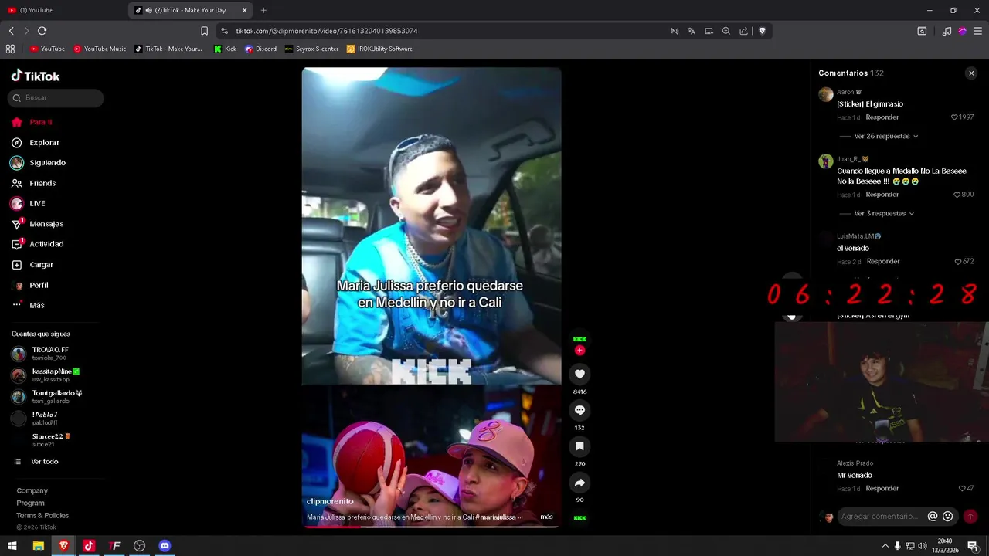
Task: Insert a mention with the @ icon
Action: coord(933,517)
